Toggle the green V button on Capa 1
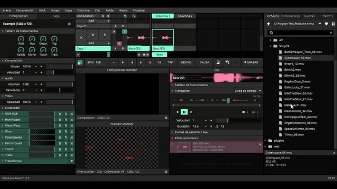The image size is (337, 189). 124,31
